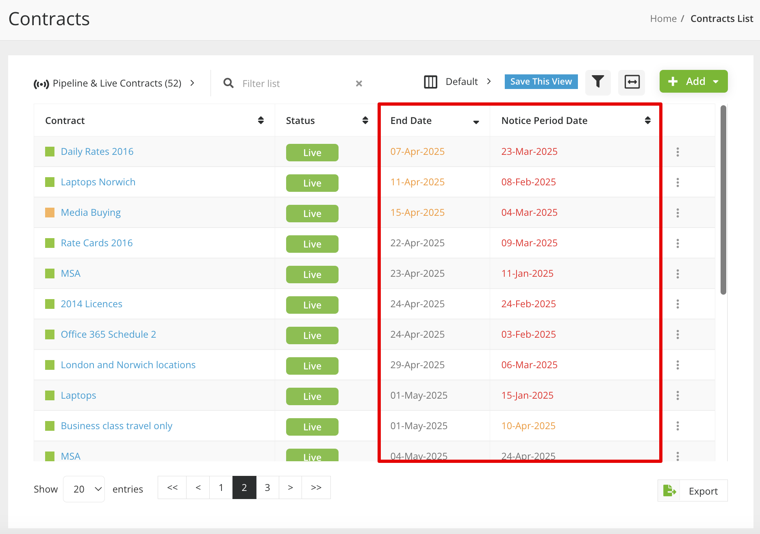Click the search magnifier icon
Image resolution: width=760 pixels, height=534 pixels.
tap(228, 83)
